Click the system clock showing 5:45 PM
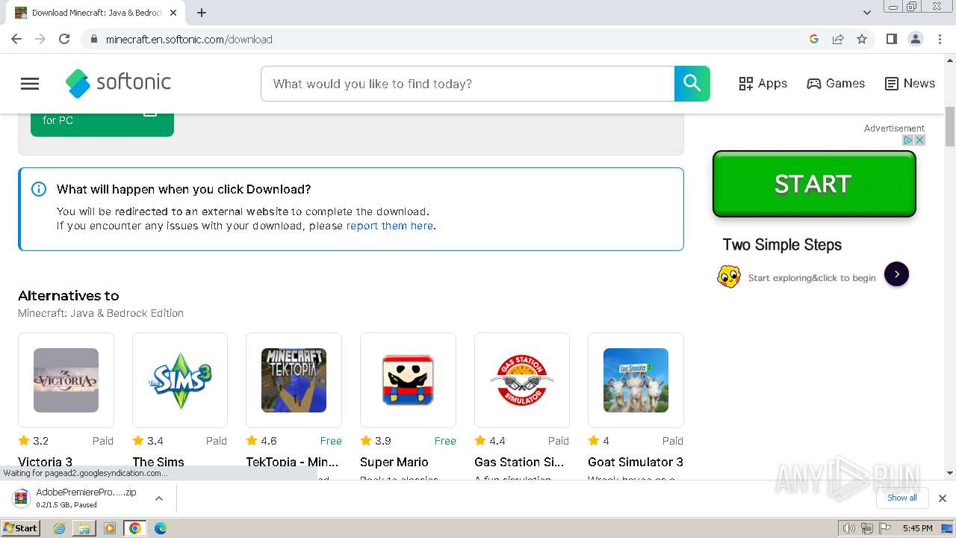Screen dimensions: 956x538 [917, 528]
